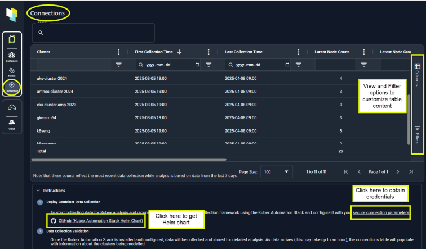Image resolution: width=426 pixels, height=249 pixels.
Task: Open First Collection Time column menu dots
Action: [208, 52]
